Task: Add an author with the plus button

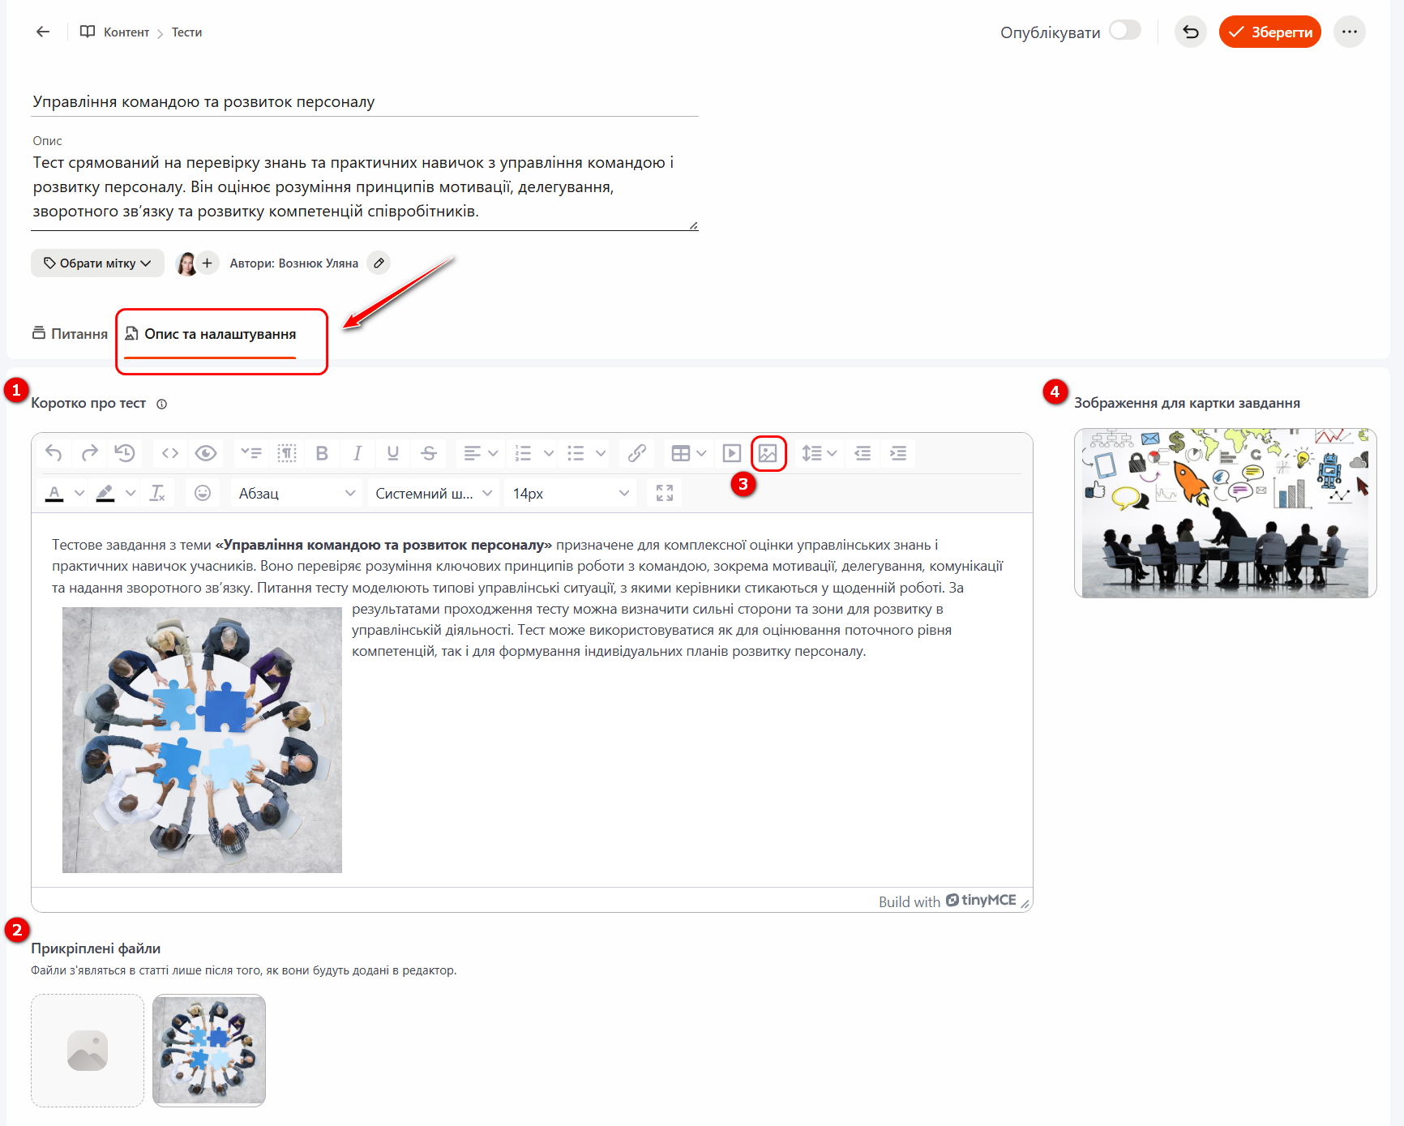Action: point(208,263)
